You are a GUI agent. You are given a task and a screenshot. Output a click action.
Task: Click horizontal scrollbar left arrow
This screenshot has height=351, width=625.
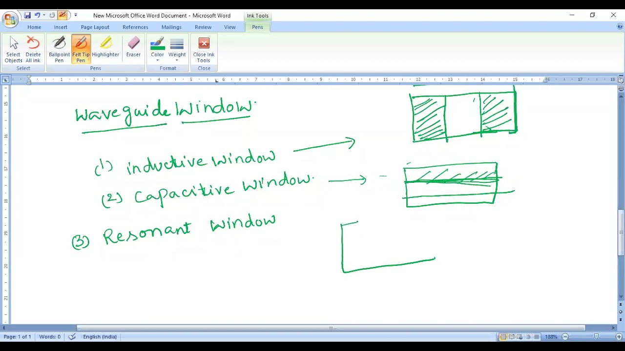click(4, 328)
